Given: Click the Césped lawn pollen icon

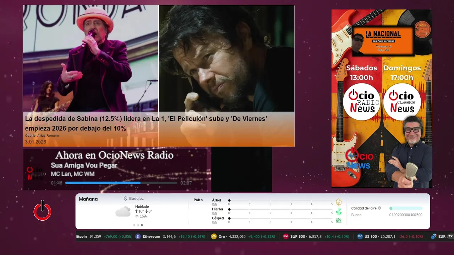Looking at the screenshot, I should pyautogui.click(x=339, y=220).
